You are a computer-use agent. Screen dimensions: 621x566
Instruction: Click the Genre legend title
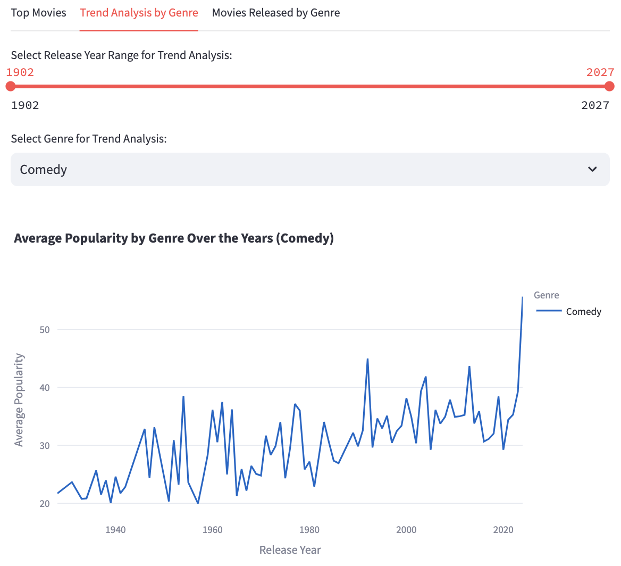546,295
